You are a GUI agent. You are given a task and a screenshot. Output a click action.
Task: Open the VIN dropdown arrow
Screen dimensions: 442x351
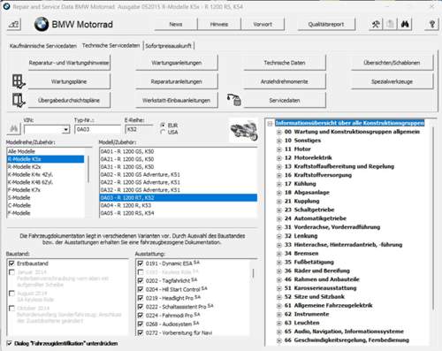click(66, 129)
